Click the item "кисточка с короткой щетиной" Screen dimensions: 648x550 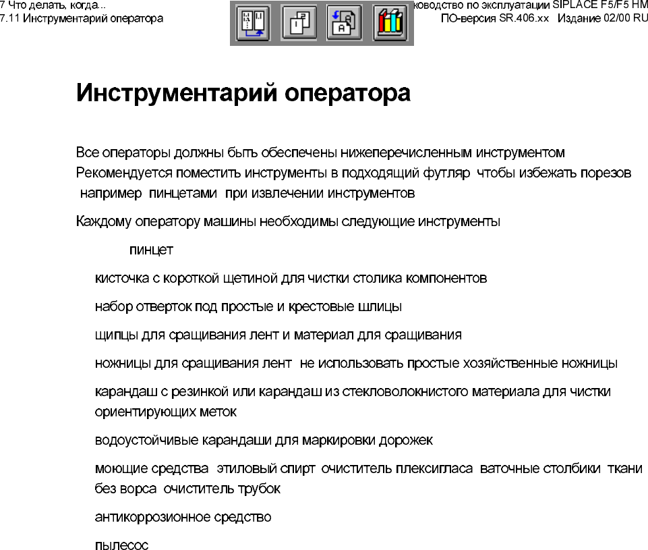[x=291, y=278]
